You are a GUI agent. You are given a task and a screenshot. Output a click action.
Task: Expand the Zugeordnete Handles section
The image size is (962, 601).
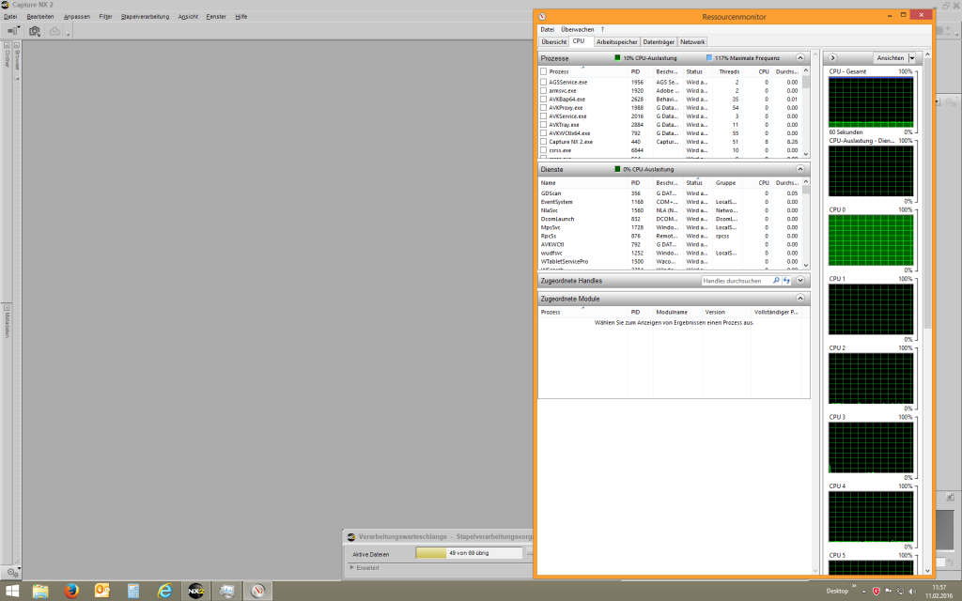click(800, 280)
